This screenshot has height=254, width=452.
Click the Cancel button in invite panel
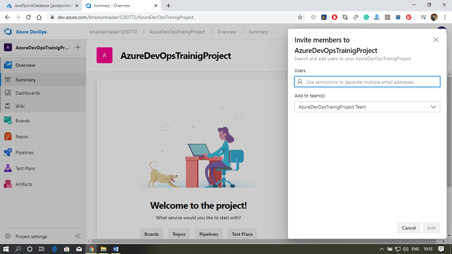pos(409,228)
